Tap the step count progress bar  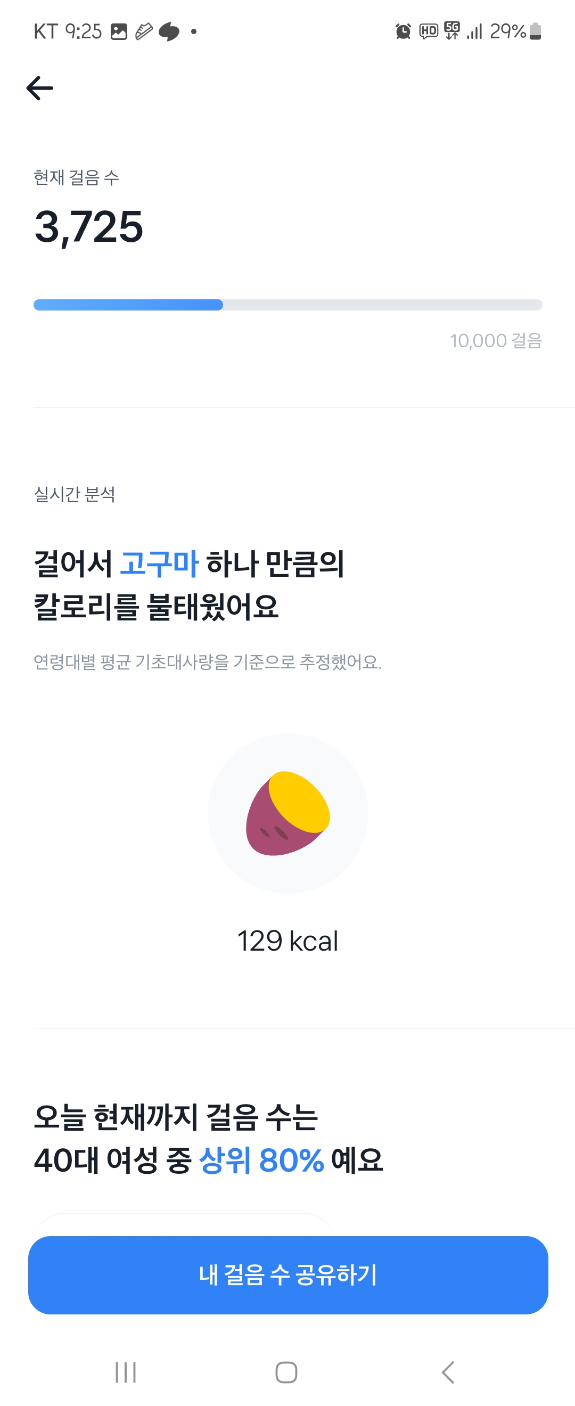pyautogui.click(x=287, y=305)
